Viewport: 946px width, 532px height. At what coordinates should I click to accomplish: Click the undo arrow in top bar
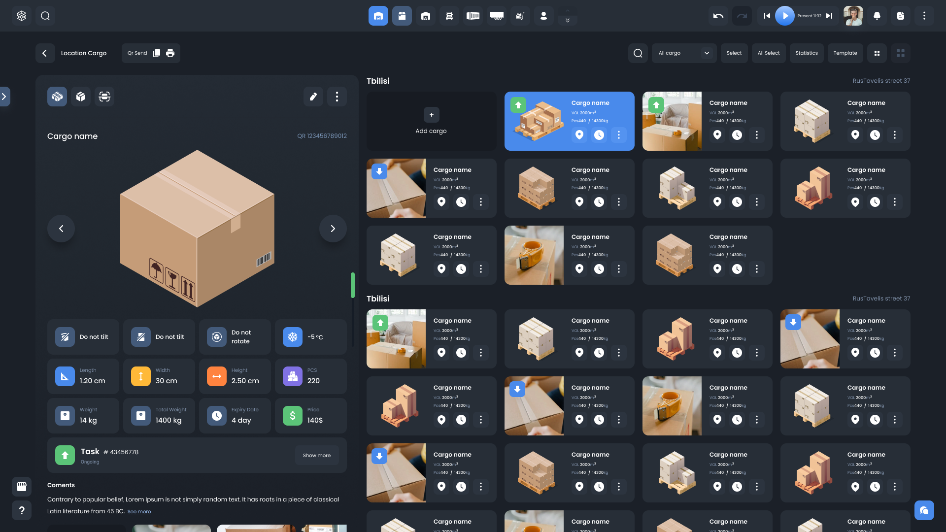point(718,16)
